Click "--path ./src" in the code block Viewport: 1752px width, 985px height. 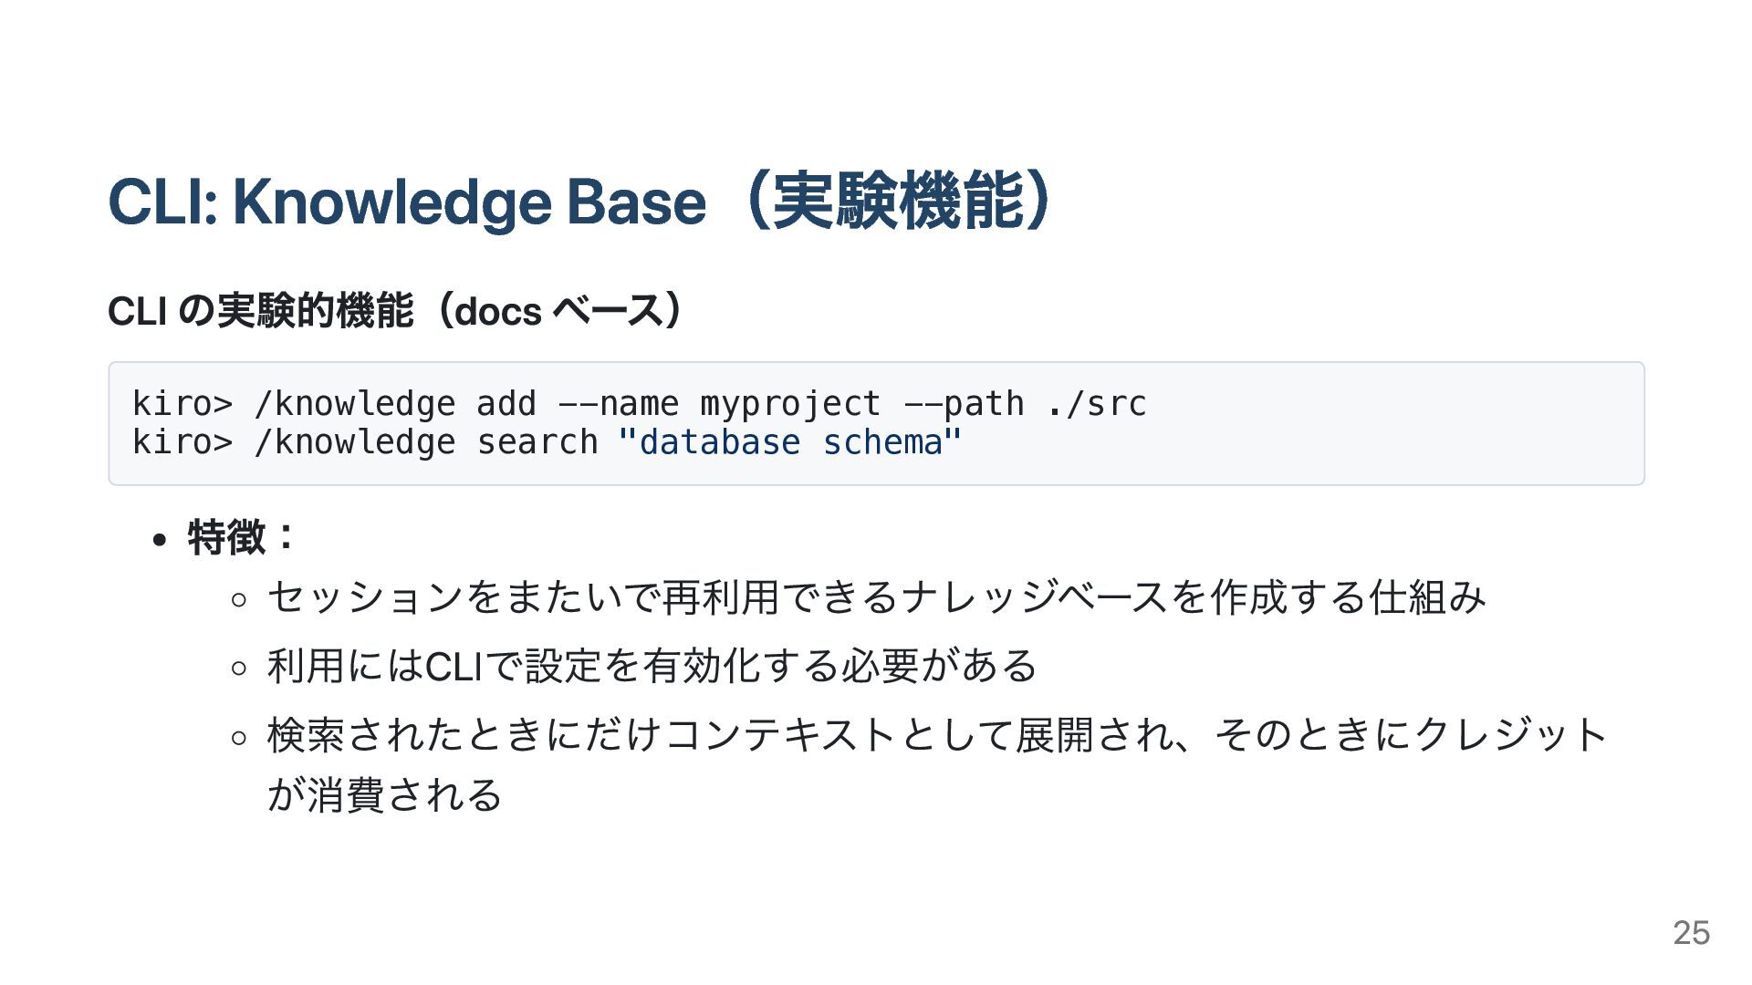pyautogui.click(x=1025, y=403)
